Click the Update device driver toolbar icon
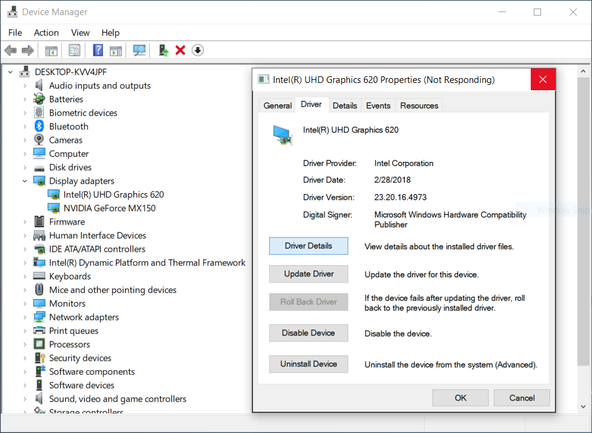Viewport: 592px width, 433px height. [163, 50]
